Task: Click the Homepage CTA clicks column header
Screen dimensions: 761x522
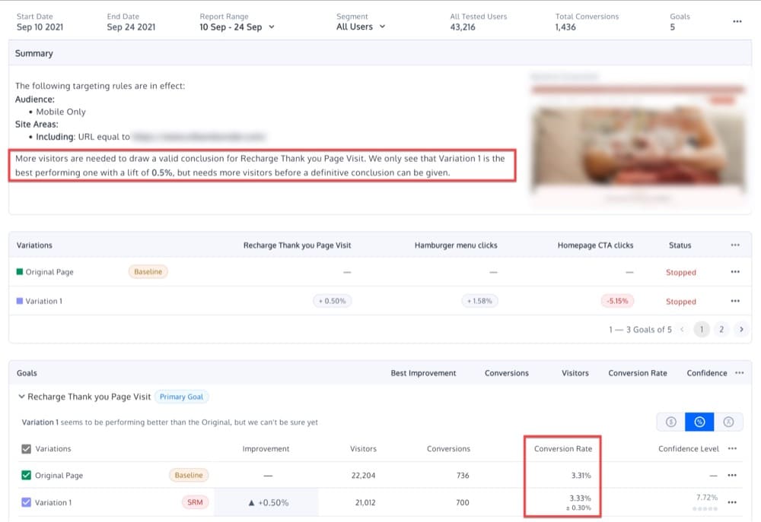Action: [596, 245]
